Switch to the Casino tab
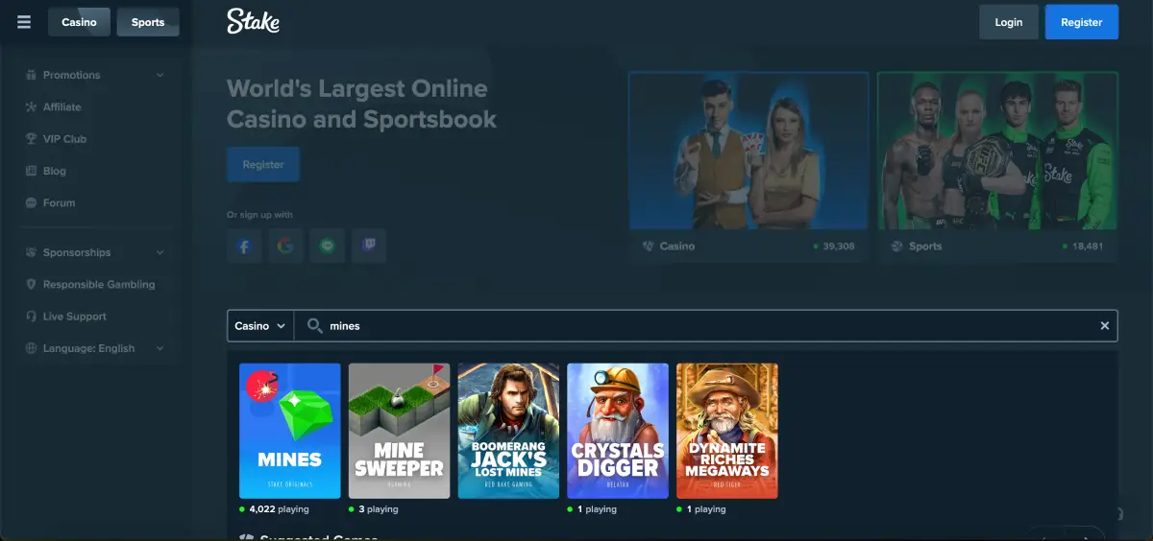Screen dimensions: 1153x541 click(79, 22)
